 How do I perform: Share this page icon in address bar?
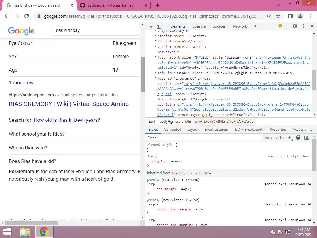tap(268, 16)
